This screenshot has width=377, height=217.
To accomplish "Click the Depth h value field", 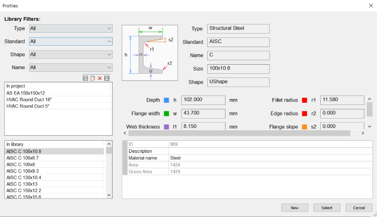I will [x=203, y=100].
